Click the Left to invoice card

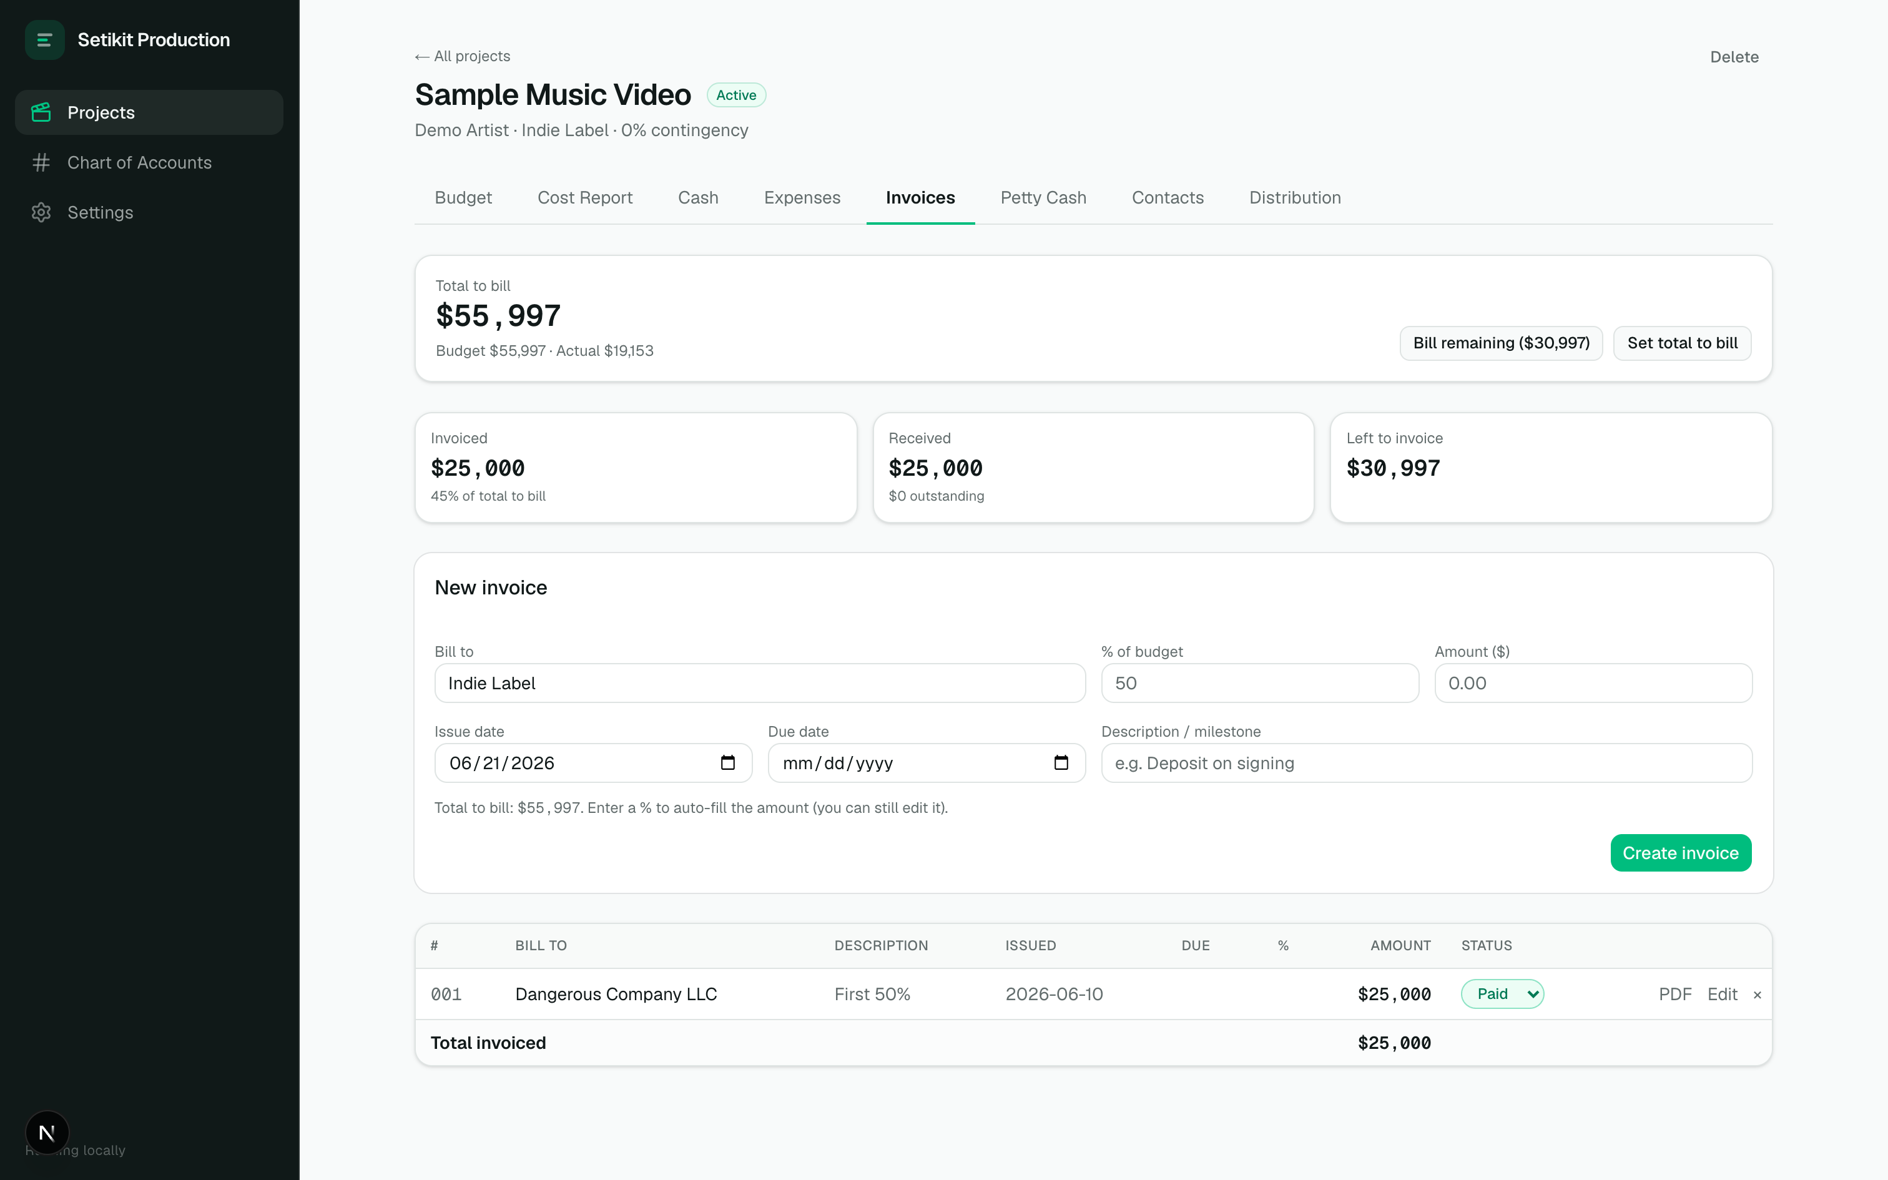point(1551,468)
